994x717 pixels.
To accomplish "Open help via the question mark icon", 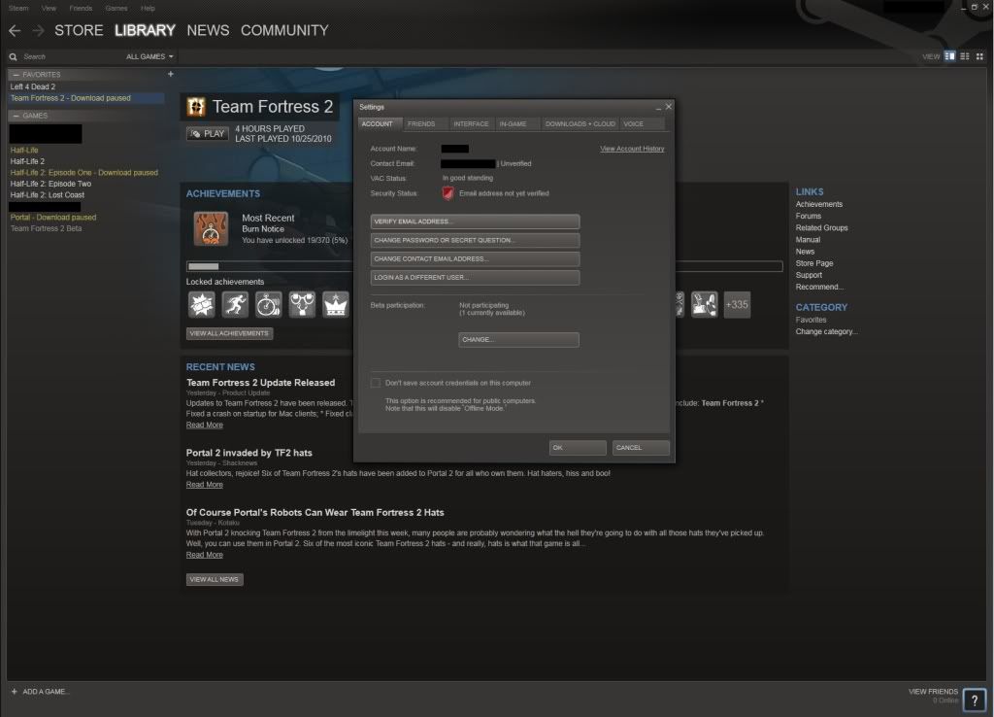I will tap(975, 700).
